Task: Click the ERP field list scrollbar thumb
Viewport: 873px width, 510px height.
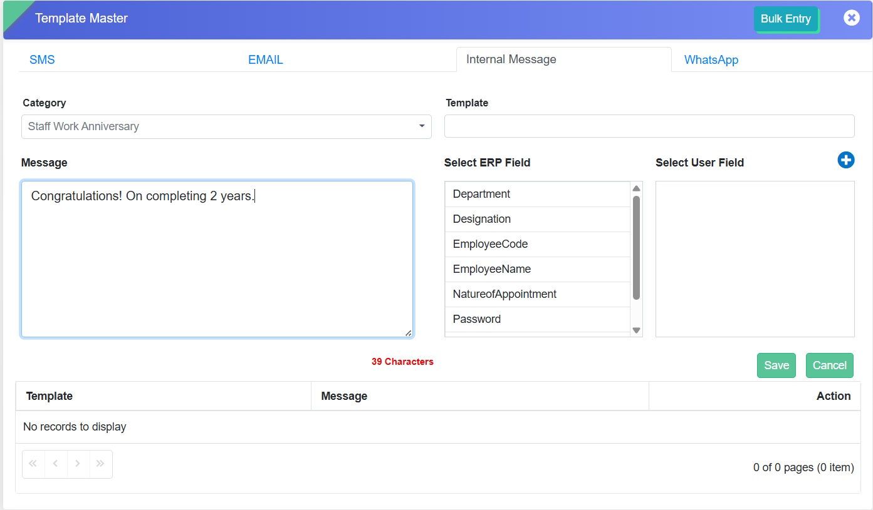Action: pos(636,247)
